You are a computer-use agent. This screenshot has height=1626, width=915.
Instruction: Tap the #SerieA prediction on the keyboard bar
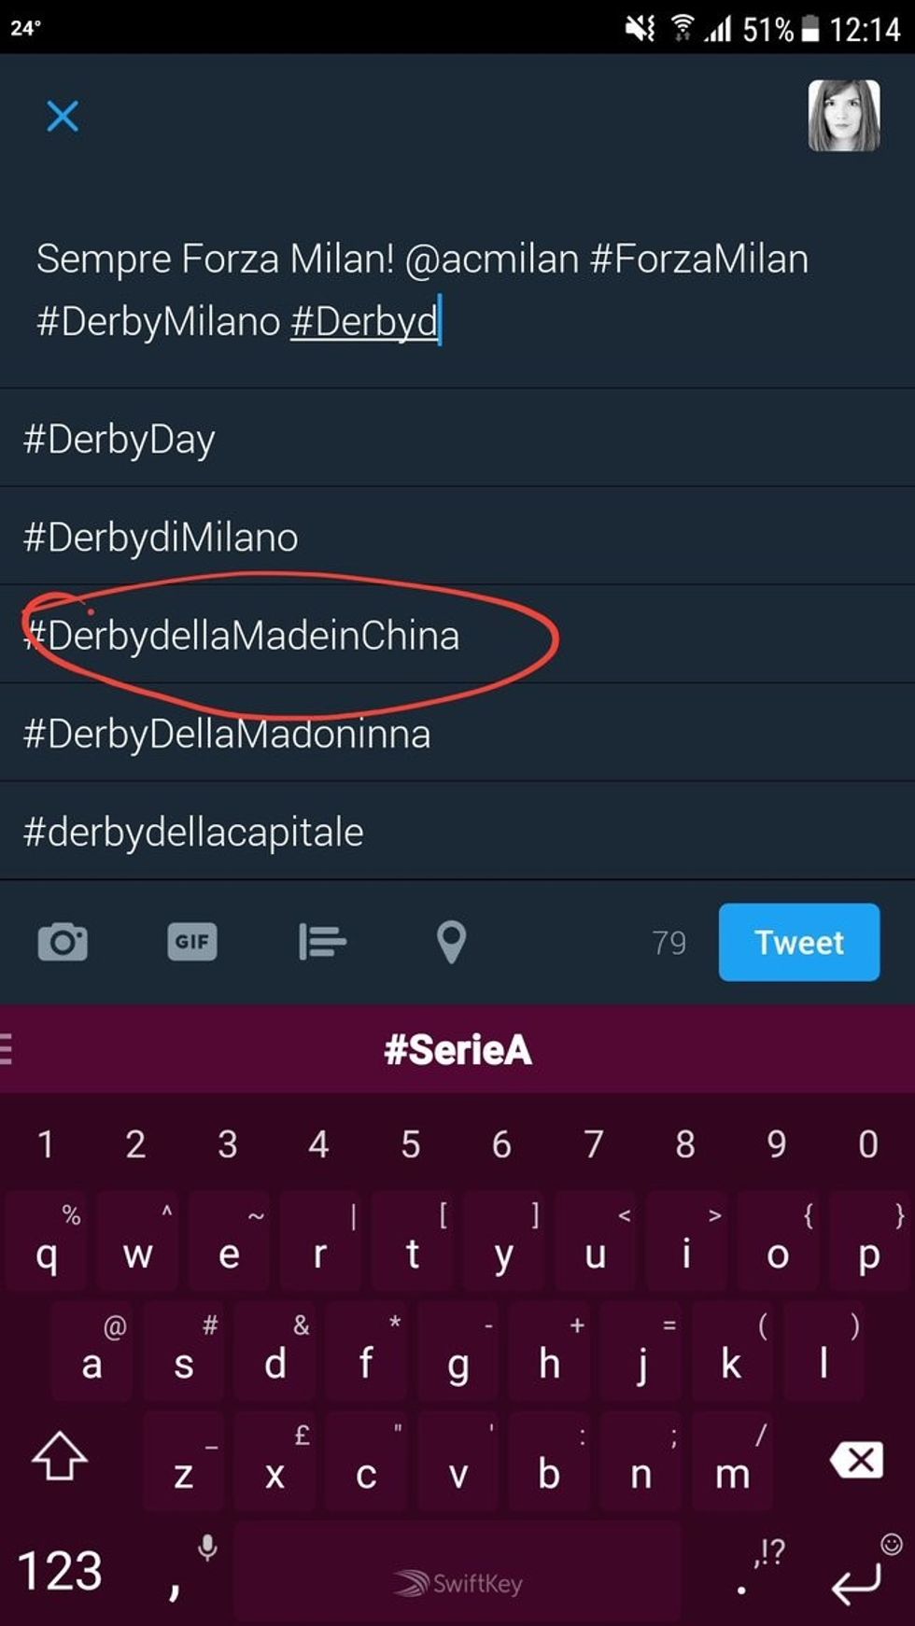pyautogui.click(x=457, y=1047)
